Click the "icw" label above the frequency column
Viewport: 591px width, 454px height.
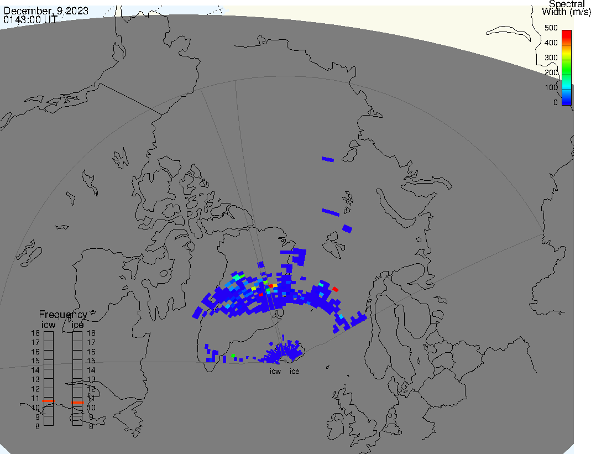pyautogui.click(x=48, y=325)
